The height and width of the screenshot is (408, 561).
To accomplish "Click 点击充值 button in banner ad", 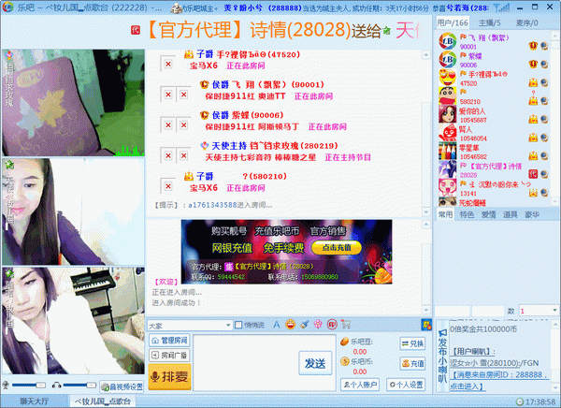I will pos(337,248).
